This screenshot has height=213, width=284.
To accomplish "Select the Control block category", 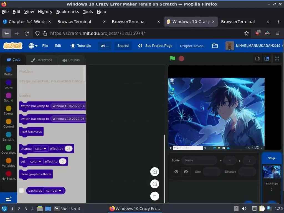I will pyautogui.click(x=9, y=123).
